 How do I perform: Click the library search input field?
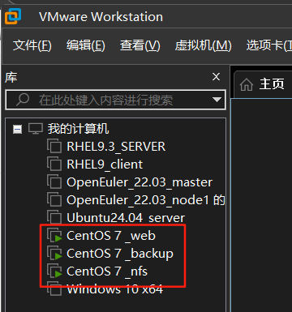(x=115, y=100)
